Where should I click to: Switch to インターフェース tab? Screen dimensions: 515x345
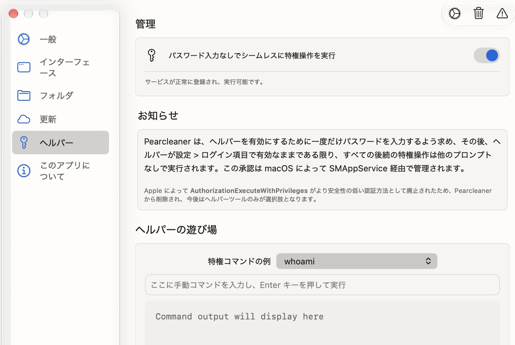click(x=61, y=67)
